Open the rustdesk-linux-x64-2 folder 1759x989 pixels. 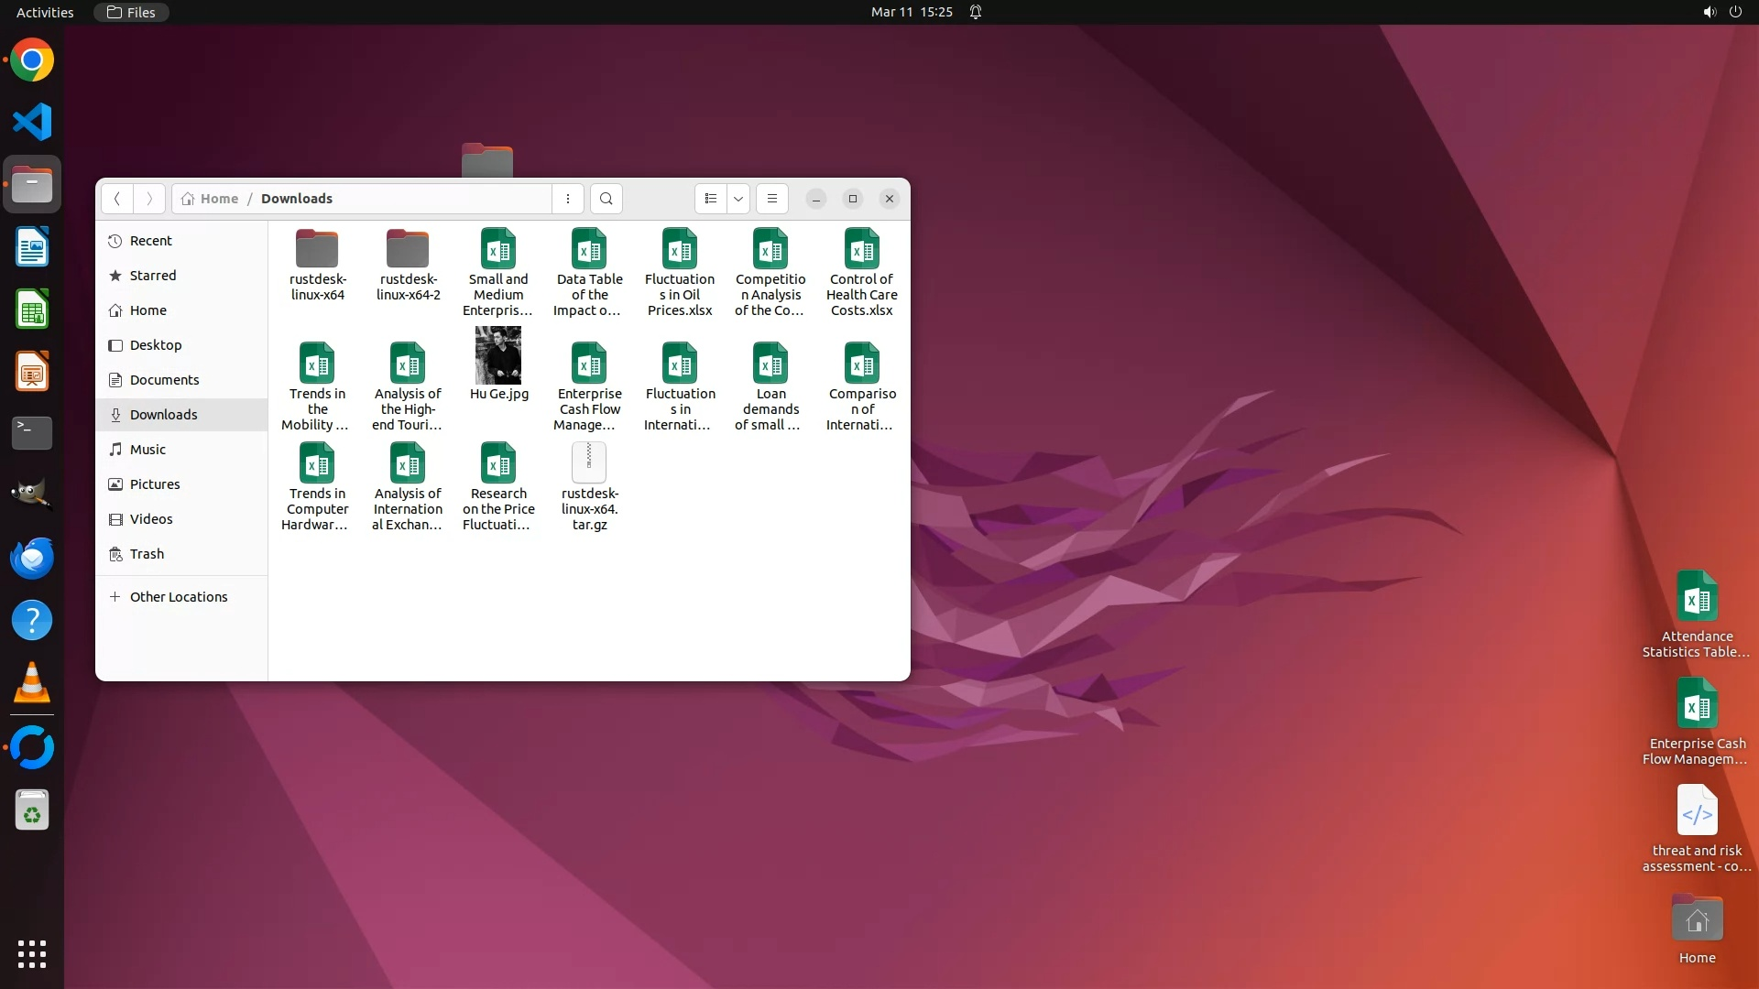tap(408, 249)
